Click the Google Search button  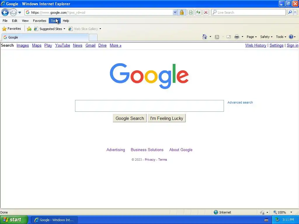tap(130, 118)
